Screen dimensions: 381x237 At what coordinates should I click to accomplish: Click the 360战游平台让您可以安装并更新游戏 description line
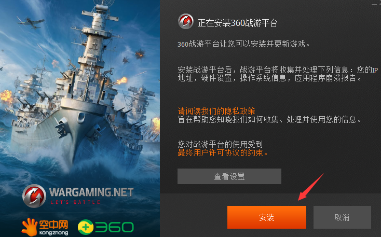(244, 44)
